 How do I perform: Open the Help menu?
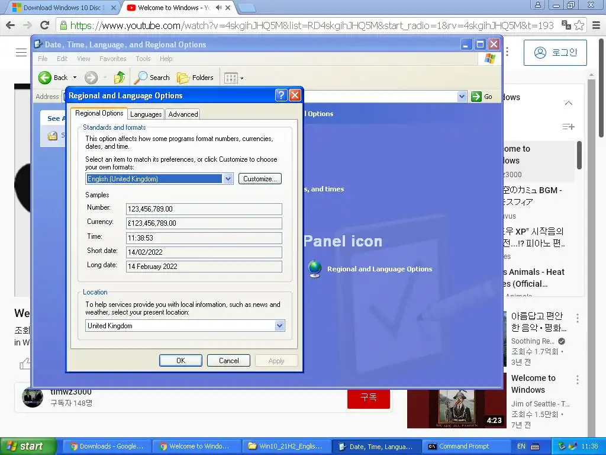[166, 59]
